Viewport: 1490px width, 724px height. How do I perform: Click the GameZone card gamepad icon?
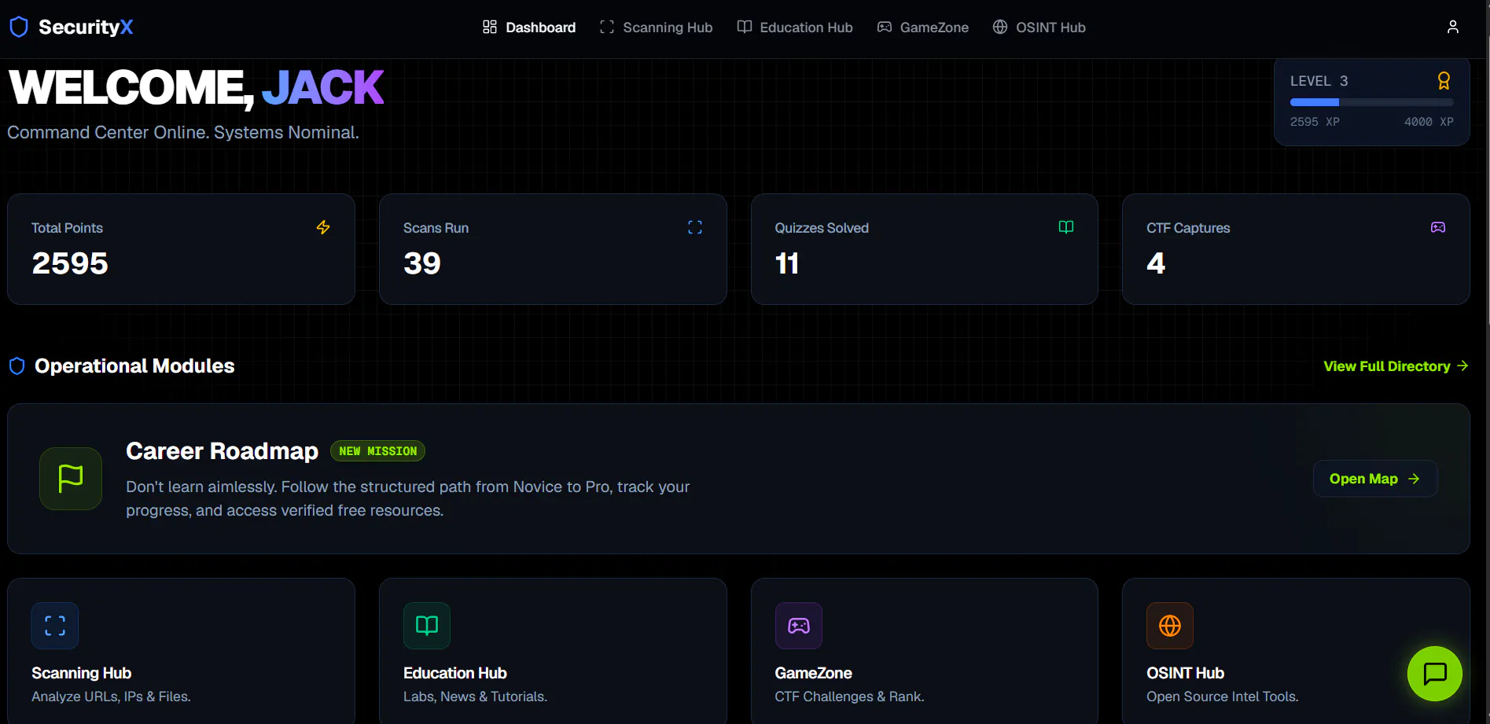(799, 626)
